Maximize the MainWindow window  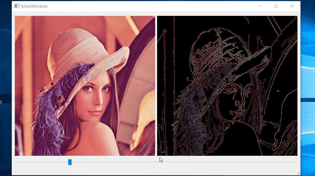276,6
